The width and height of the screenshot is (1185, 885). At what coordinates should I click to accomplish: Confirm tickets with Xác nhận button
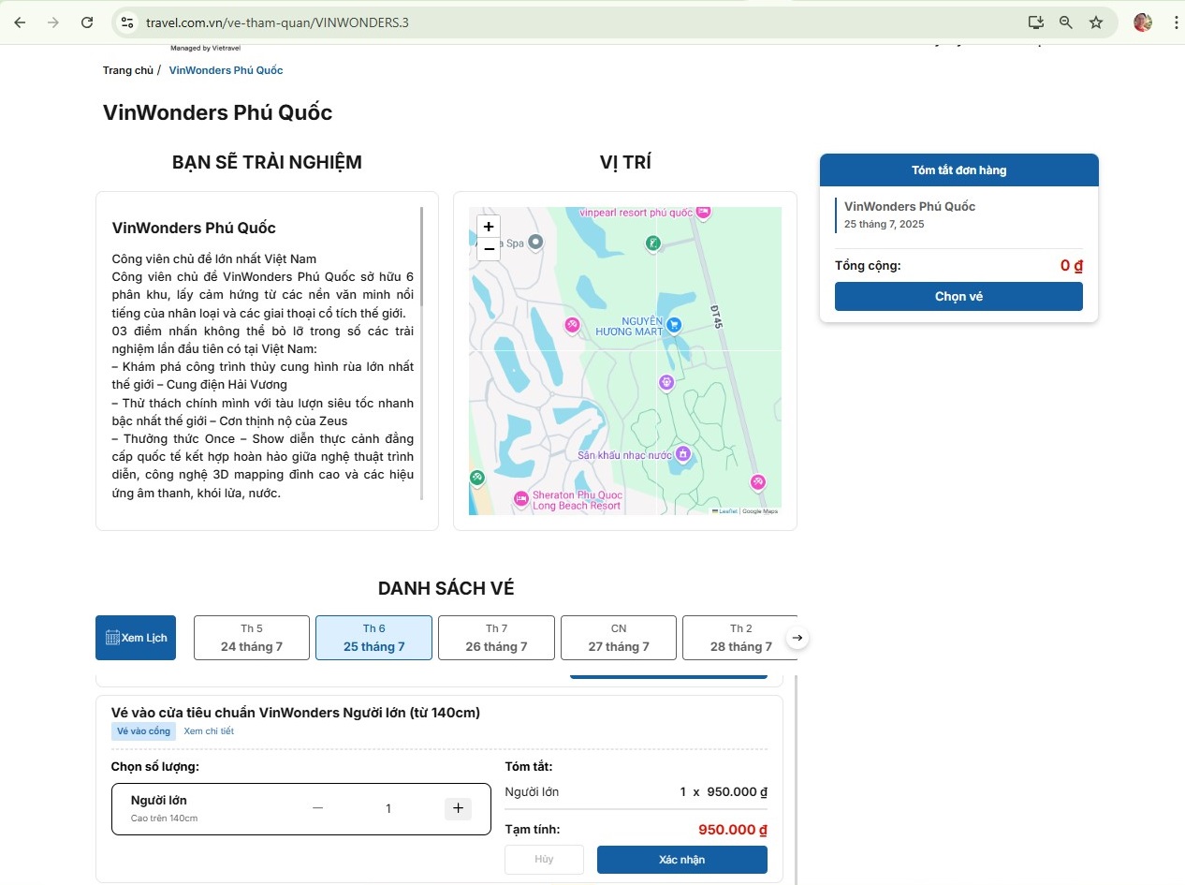(x=682, y=860)
